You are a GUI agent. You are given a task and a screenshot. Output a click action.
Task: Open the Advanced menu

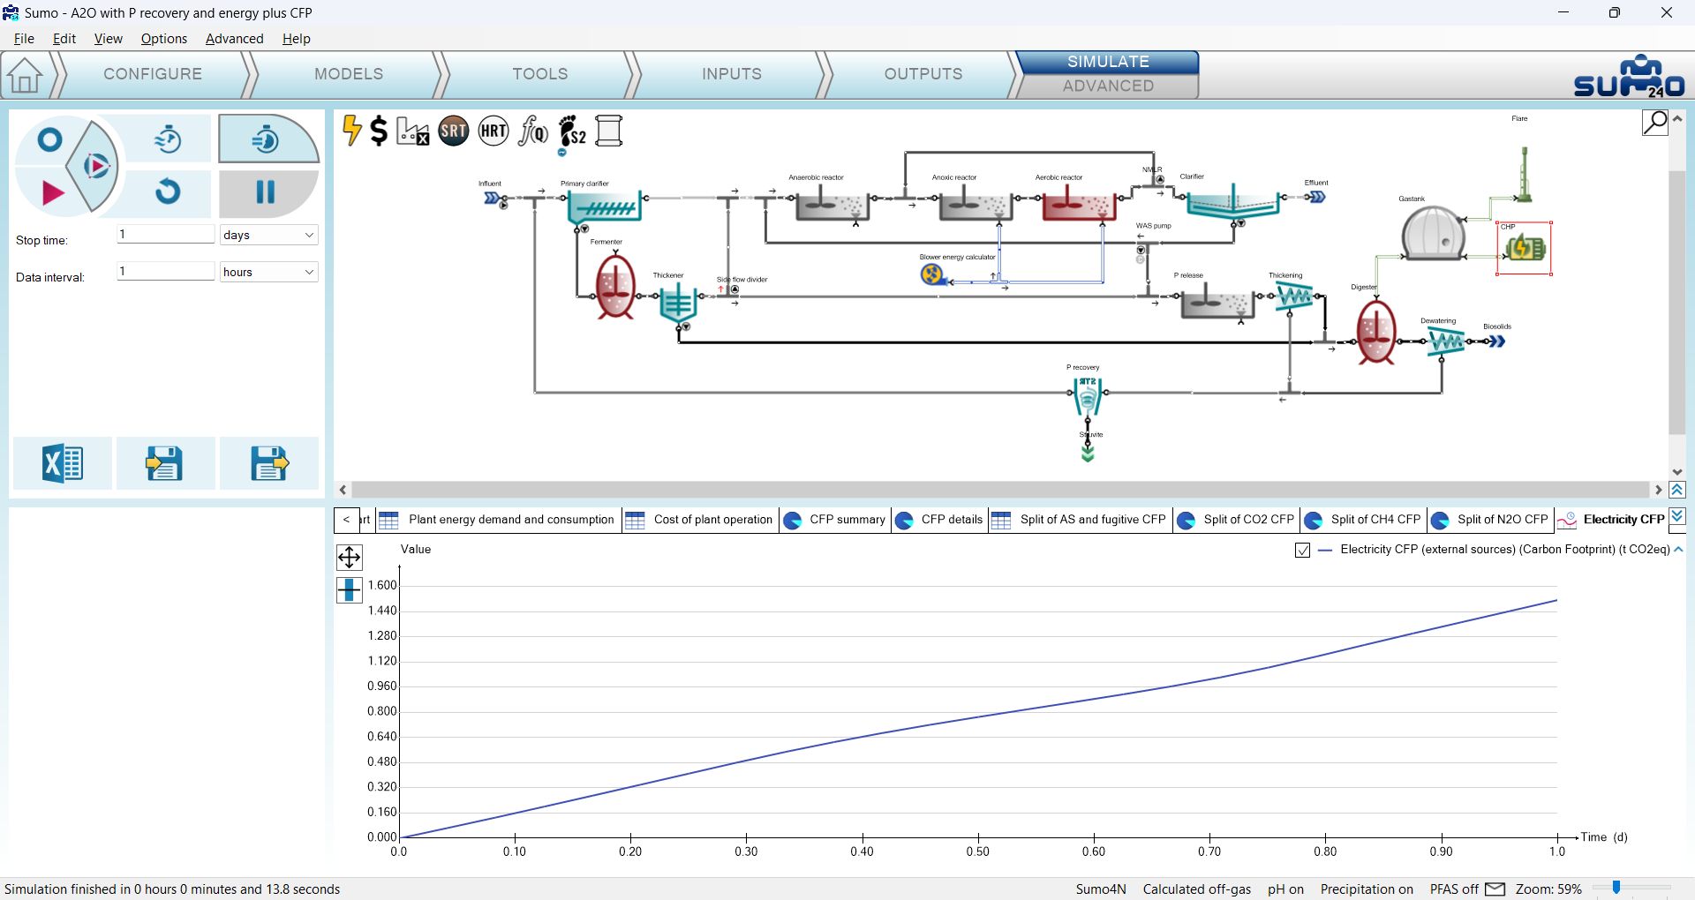(x=234, y=39)
